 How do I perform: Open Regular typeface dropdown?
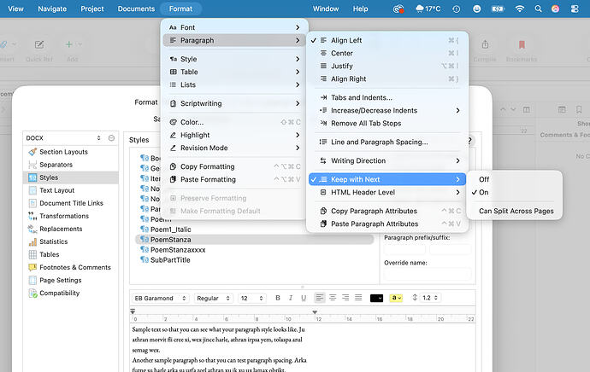pos(214,298)
